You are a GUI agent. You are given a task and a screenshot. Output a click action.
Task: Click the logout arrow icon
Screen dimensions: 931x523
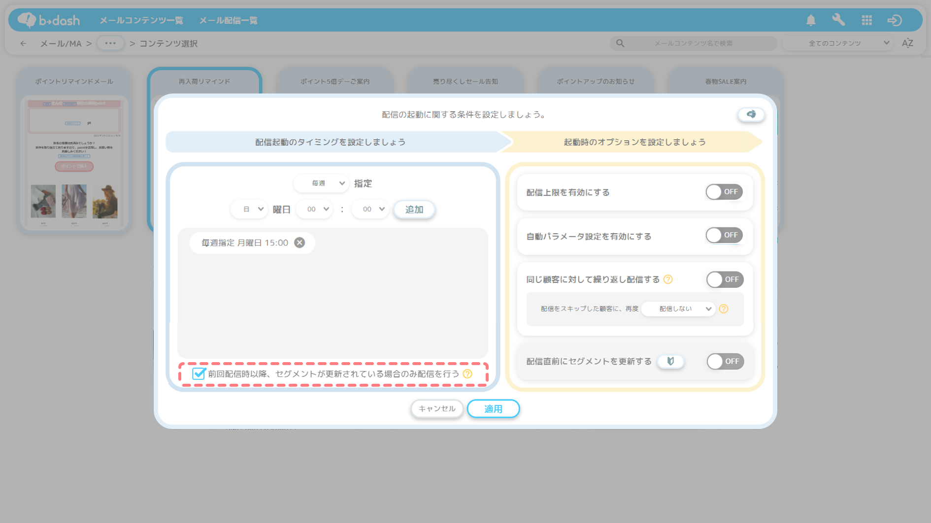click(895, 20)
